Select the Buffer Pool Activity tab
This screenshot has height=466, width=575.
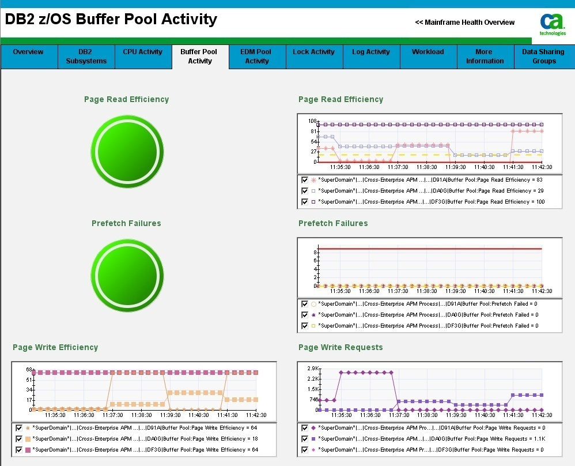click(201, 57)
